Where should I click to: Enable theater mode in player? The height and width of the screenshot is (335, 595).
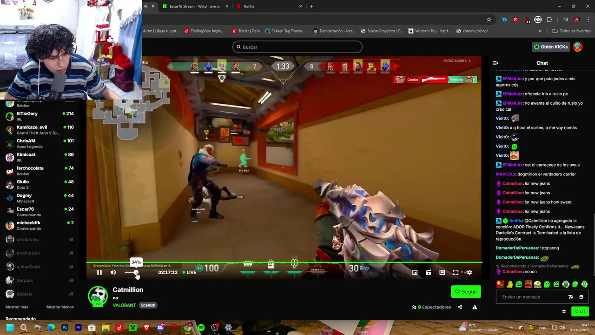442,272
